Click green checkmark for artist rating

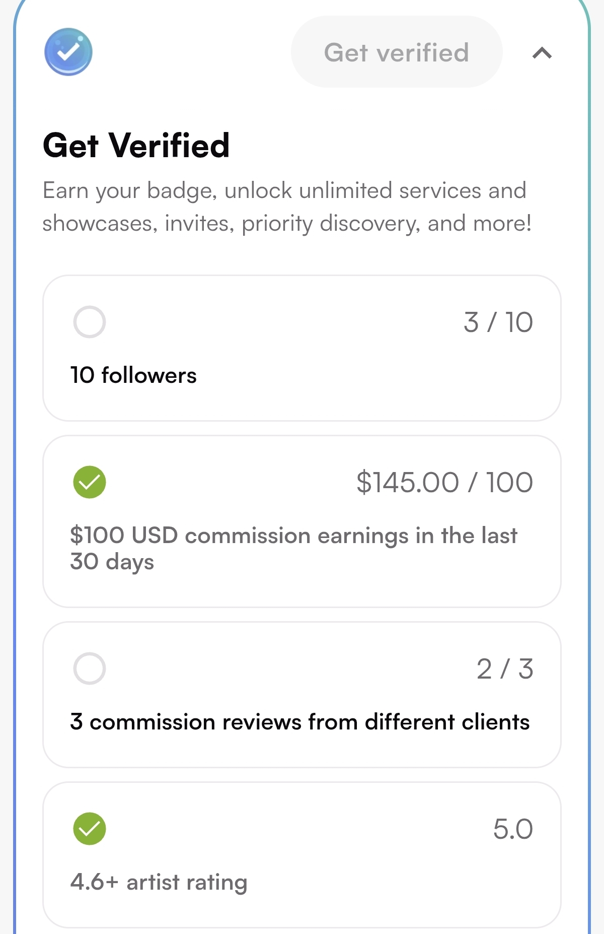[90, 829]
